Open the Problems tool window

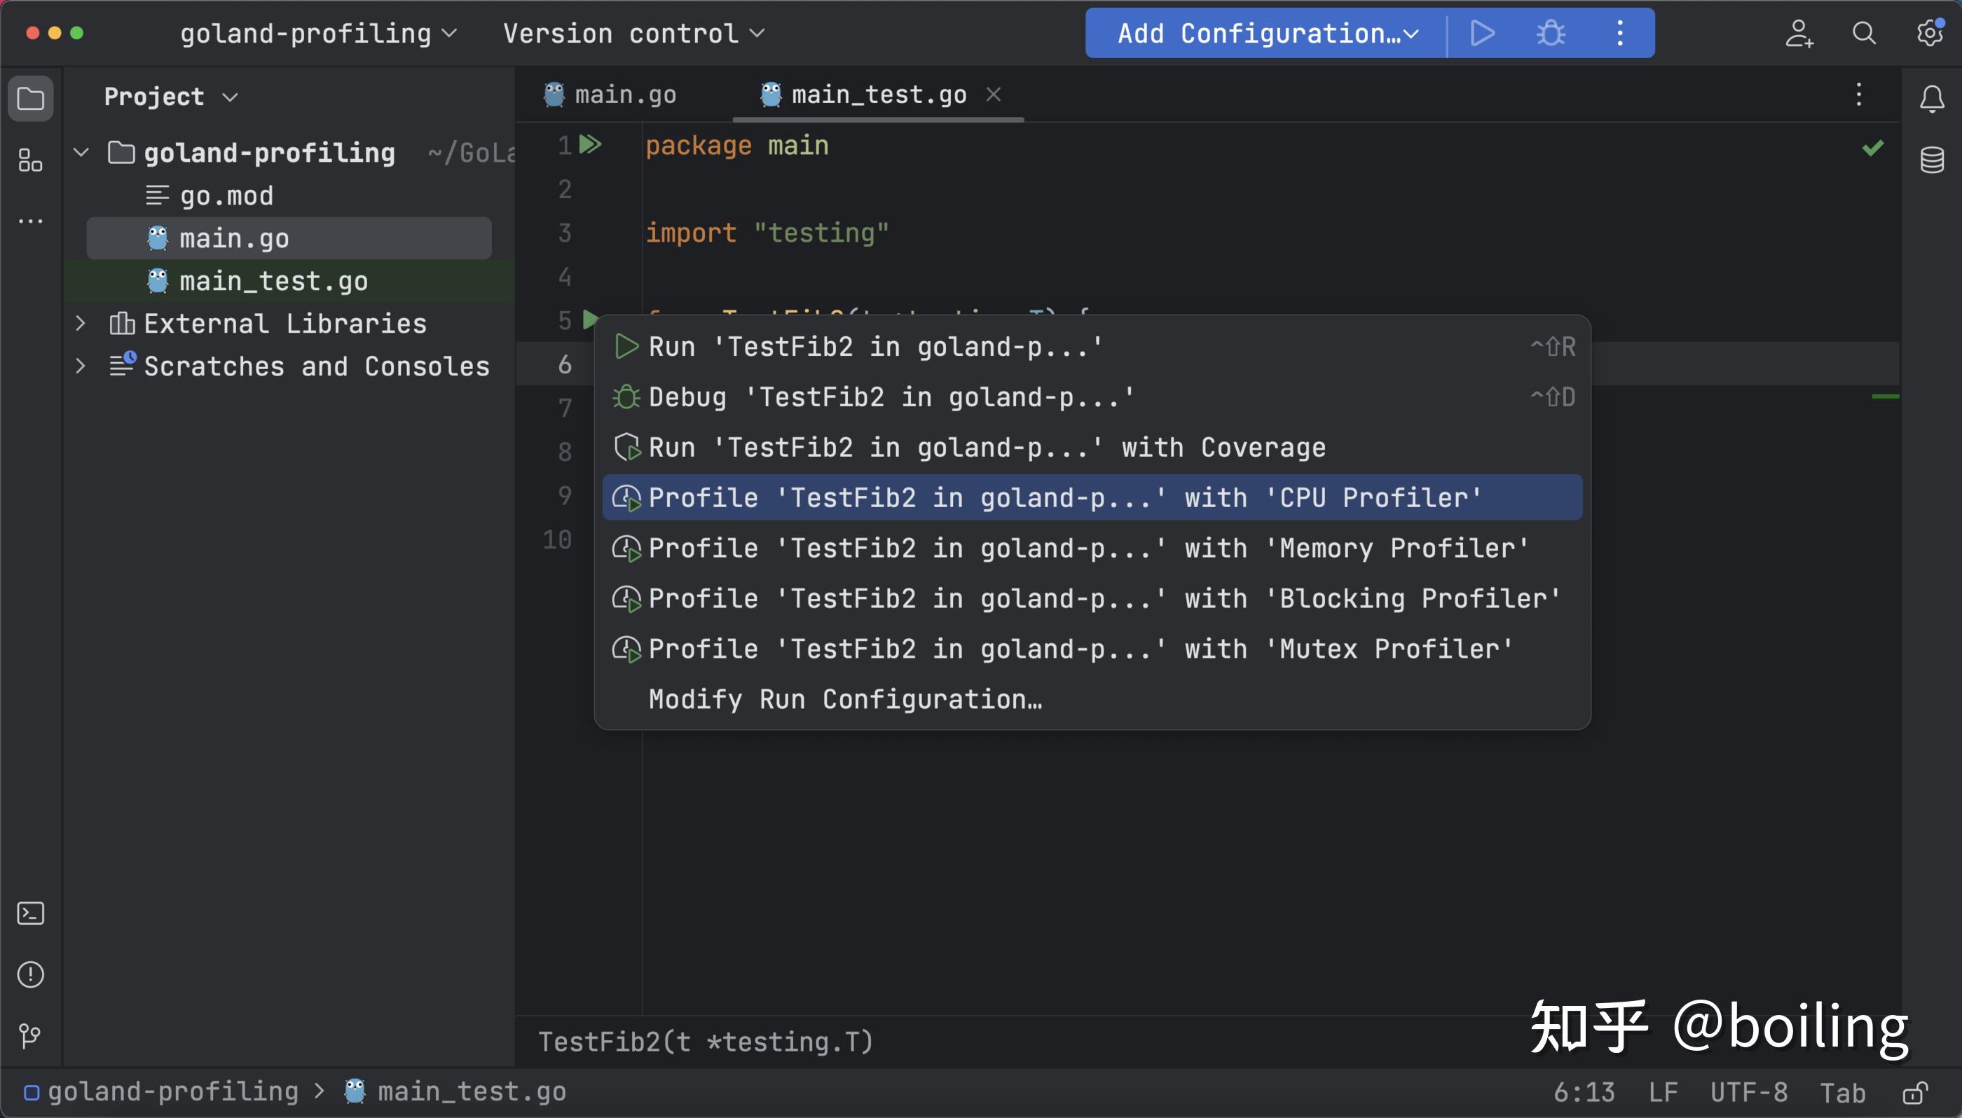(x=30, y=974)
